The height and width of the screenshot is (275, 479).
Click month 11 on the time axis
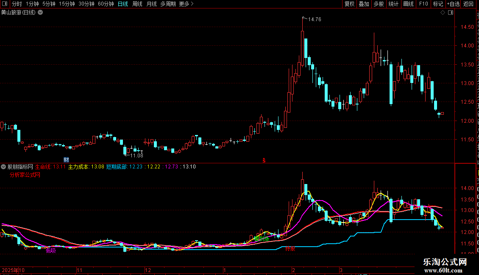point(79,270)
